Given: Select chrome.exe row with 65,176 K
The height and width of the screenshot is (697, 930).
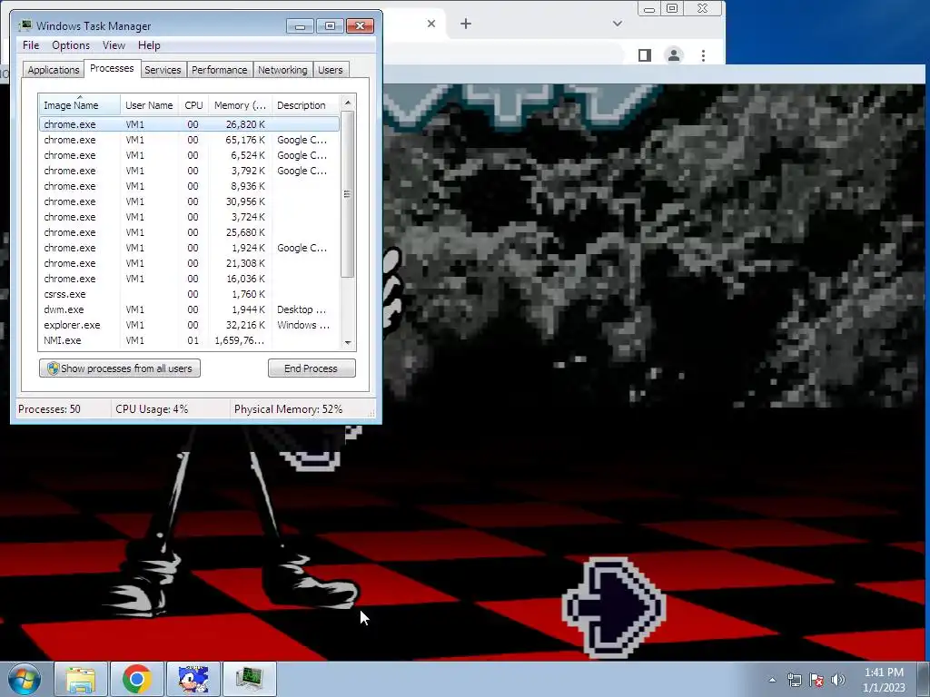Looking at the screenshot, I should pos(189,140).
